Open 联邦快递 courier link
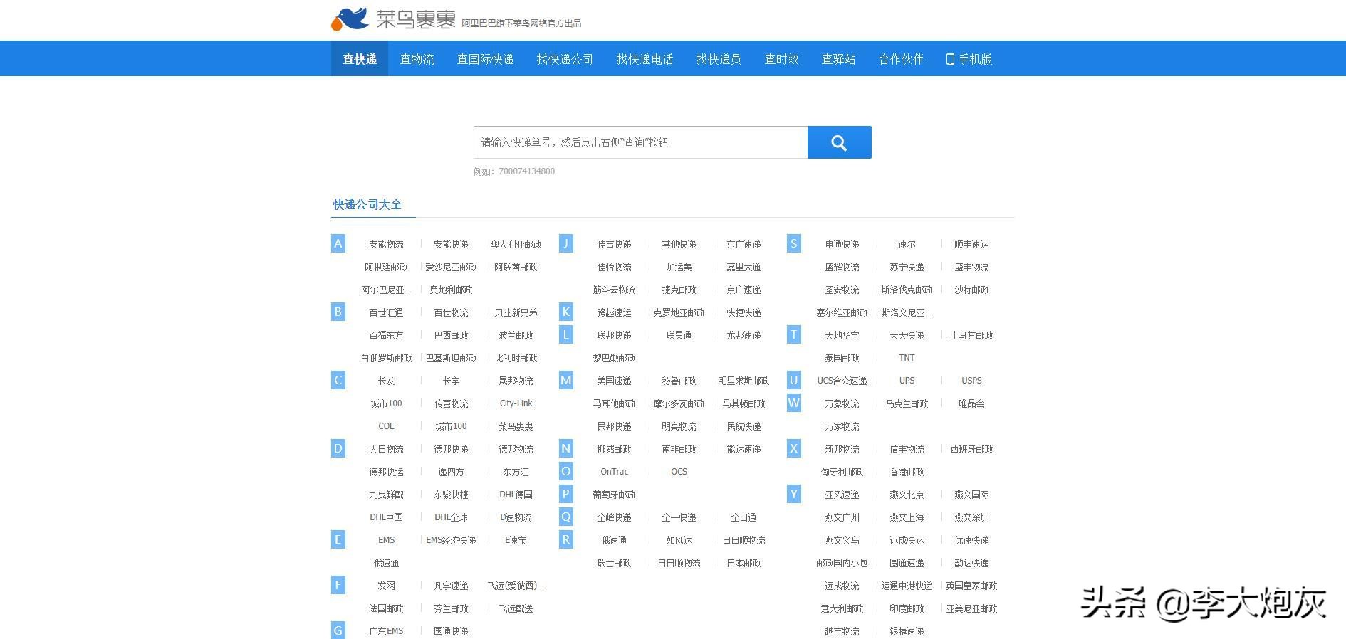Image resolution: width=1346 pixels, height=639 pixels. click(x=614, y=335)
